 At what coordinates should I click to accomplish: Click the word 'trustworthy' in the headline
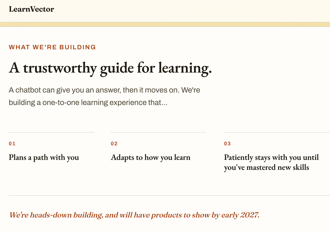60,68
